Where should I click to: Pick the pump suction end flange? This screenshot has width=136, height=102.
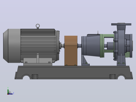click(x=131, y=46)
